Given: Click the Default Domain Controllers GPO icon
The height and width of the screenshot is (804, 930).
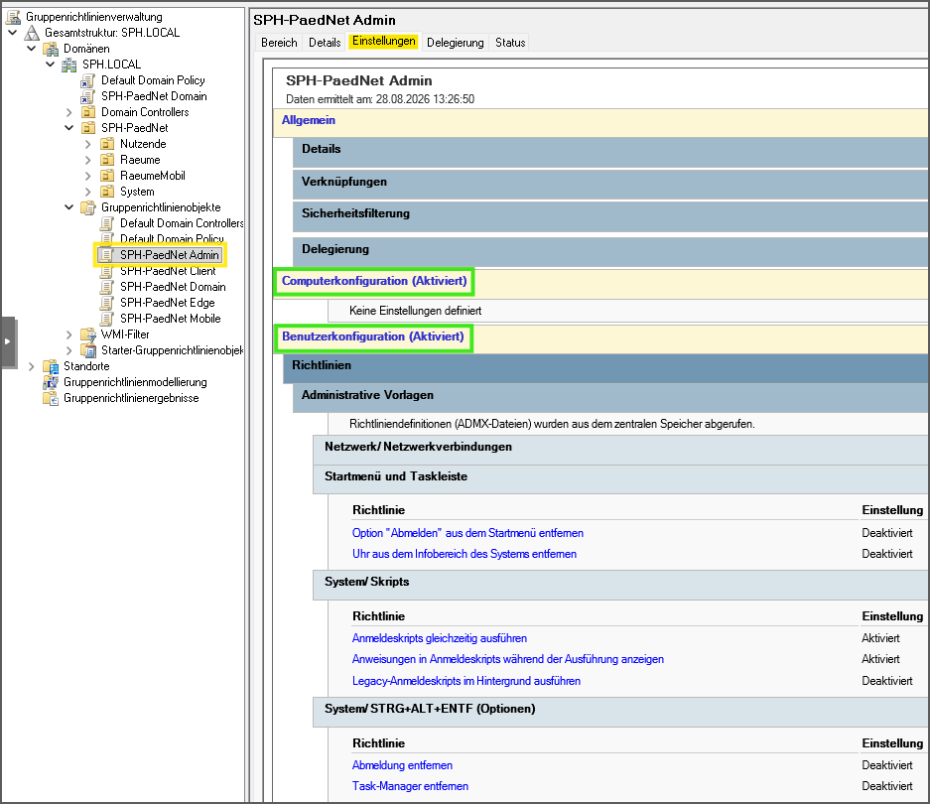Looking at the screenshot, I should point(107,223).
